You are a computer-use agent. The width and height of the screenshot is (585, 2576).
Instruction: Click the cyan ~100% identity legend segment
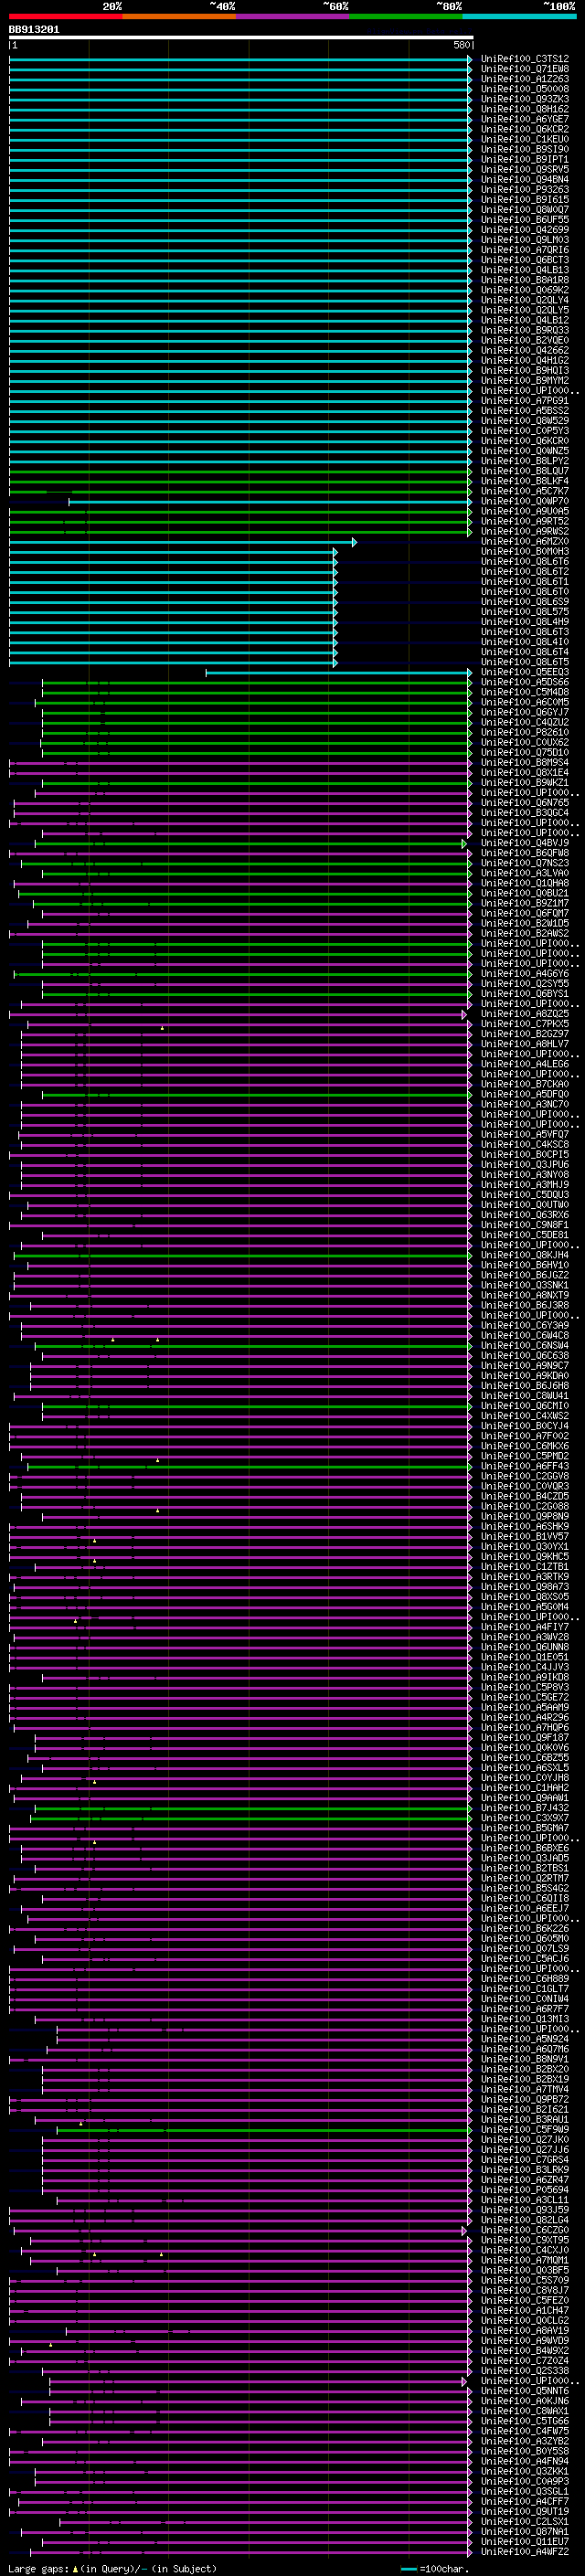[x=519, y=16]
